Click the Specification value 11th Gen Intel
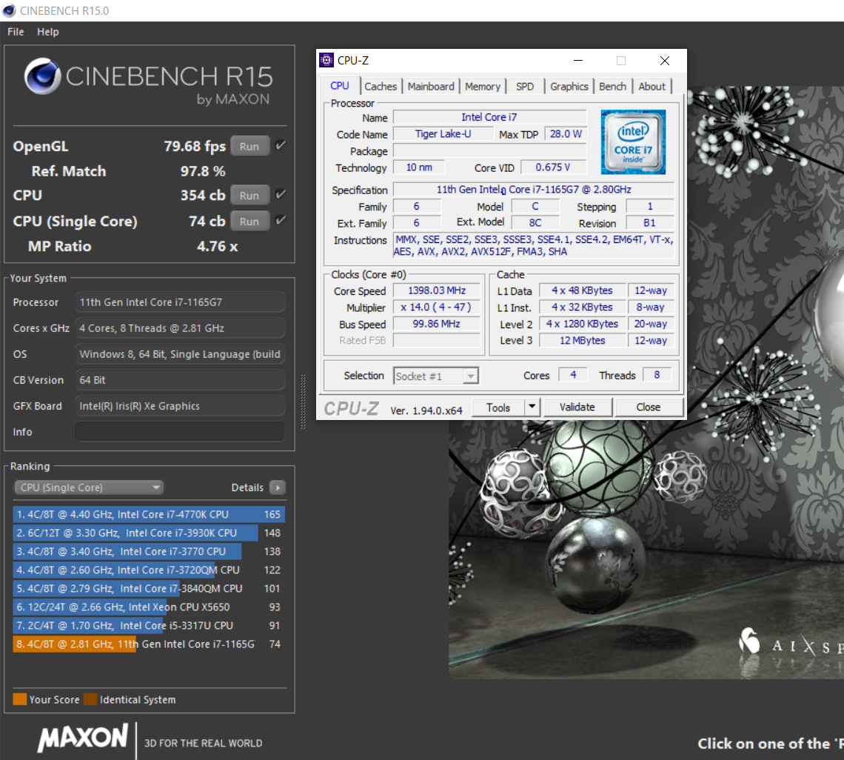844x760 pixels. [533, 190]
